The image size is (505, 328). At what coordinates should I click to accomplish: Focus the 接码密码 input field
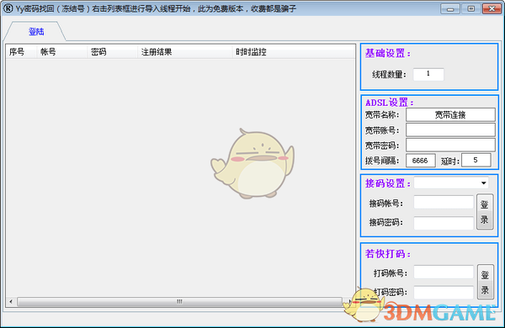point(444,223)
